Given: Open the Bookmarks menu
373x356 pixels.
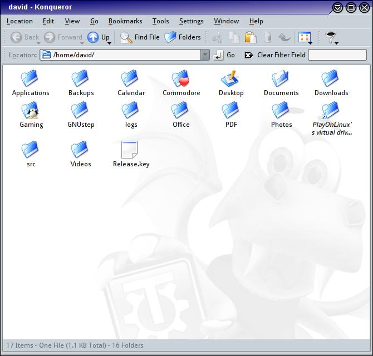Looking at the screenshot, I should tap(125, 21).
